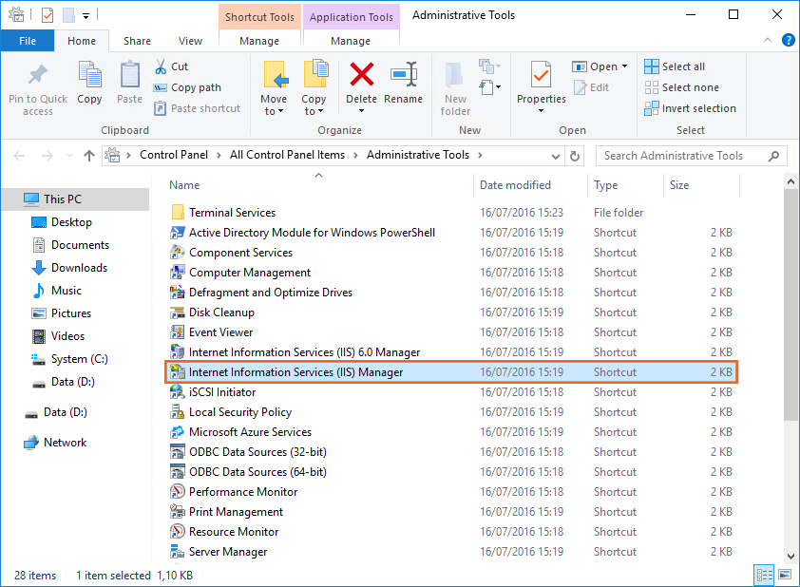Viewport: 800px width, 587px height.
Task: Open the ribbon Help question mark icon
Action: click(788, 40)
